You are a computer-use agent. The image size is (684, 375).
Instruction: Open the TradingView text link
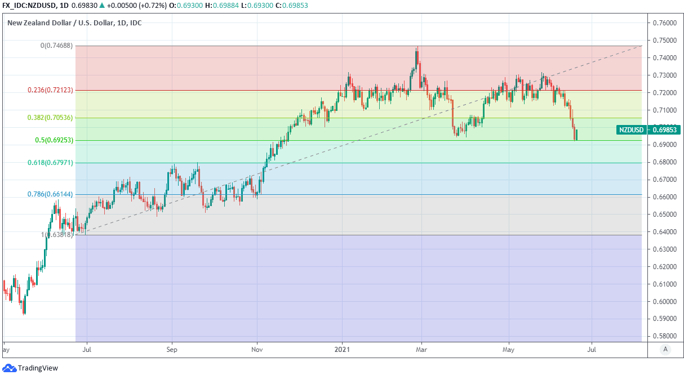[x=38, y=368]
